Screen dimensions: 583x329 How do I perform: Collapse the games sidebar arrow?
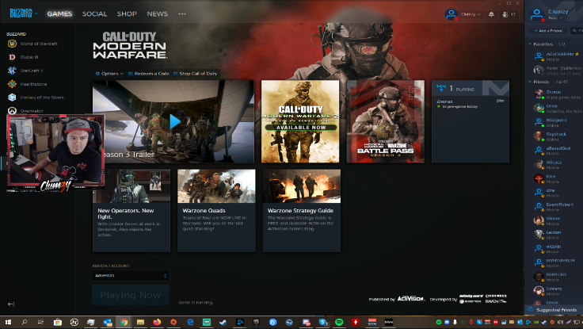[11, 304]
